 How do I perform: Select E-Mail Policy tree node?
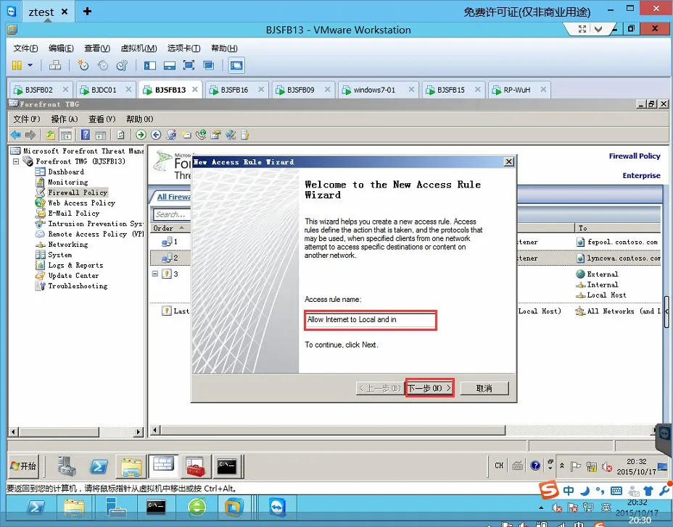[73, 214]
